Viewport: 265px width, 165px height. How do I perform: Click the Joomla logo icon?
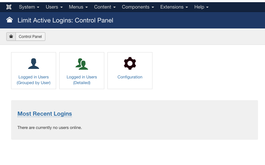click(x=9, y=7)
